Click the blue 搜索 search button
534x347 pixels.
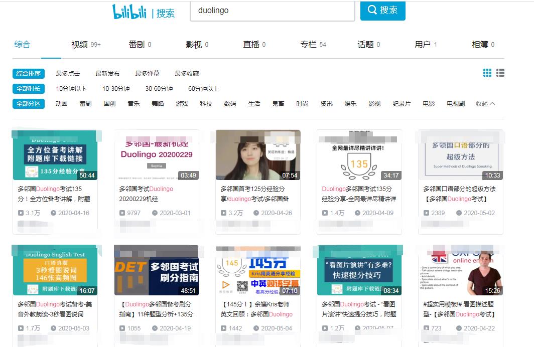(x=383, y=10)
